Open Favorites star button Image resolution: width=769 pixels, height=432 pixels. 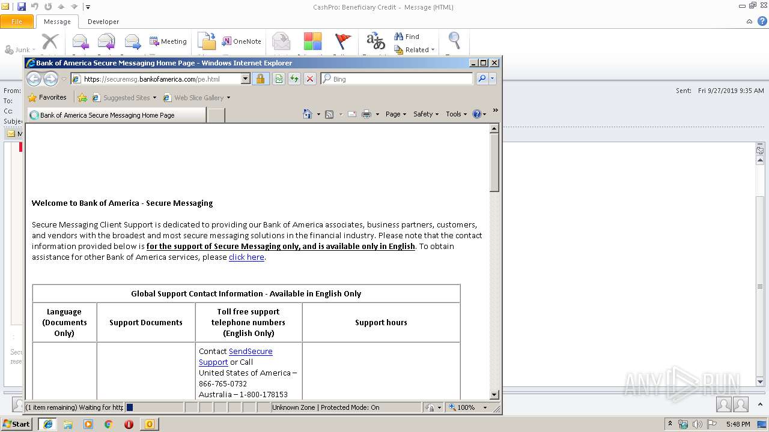[x=47, y=97]
